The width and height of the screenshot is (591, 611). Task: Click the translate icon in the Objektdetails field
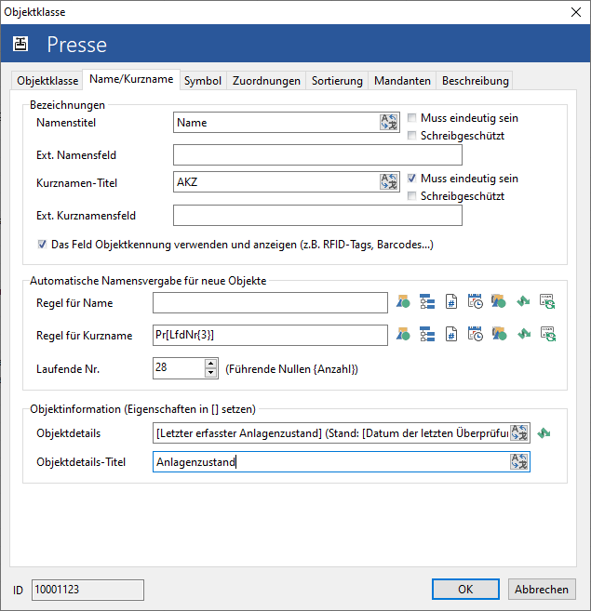pos(519,433)
